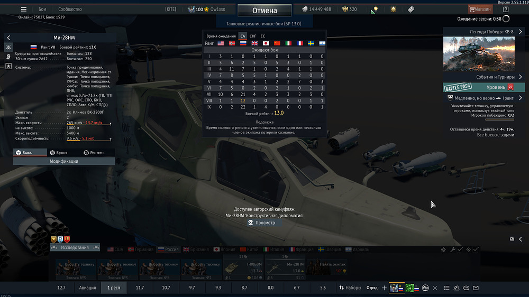529x297 pixels.
Task: Open the Наборы presets menu
Action: point(350,288)
